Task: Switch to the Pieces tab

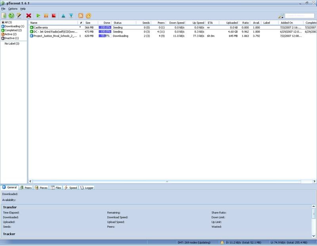Action: tap(41, 188)
